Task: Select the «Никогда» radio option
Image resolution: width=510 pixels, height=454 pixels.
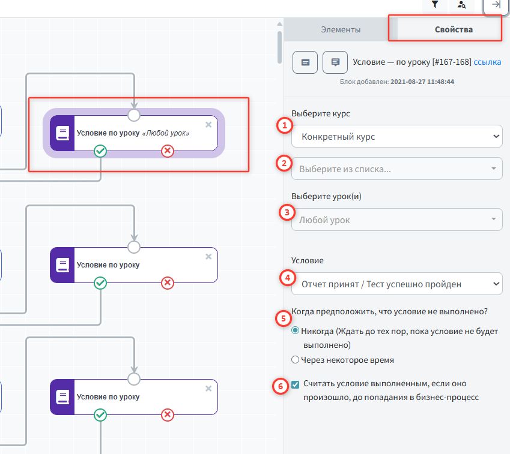Action: (x=295, y=331)
